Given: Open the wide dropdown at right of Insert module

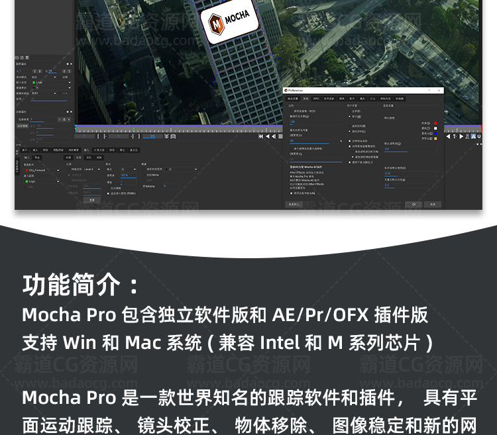Looking at the screenshot, I should [x=181, y=169].
